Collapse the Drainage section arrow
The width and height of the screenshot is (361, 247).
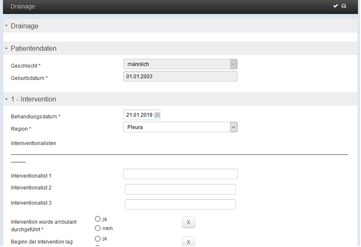(x=6, y=26)
